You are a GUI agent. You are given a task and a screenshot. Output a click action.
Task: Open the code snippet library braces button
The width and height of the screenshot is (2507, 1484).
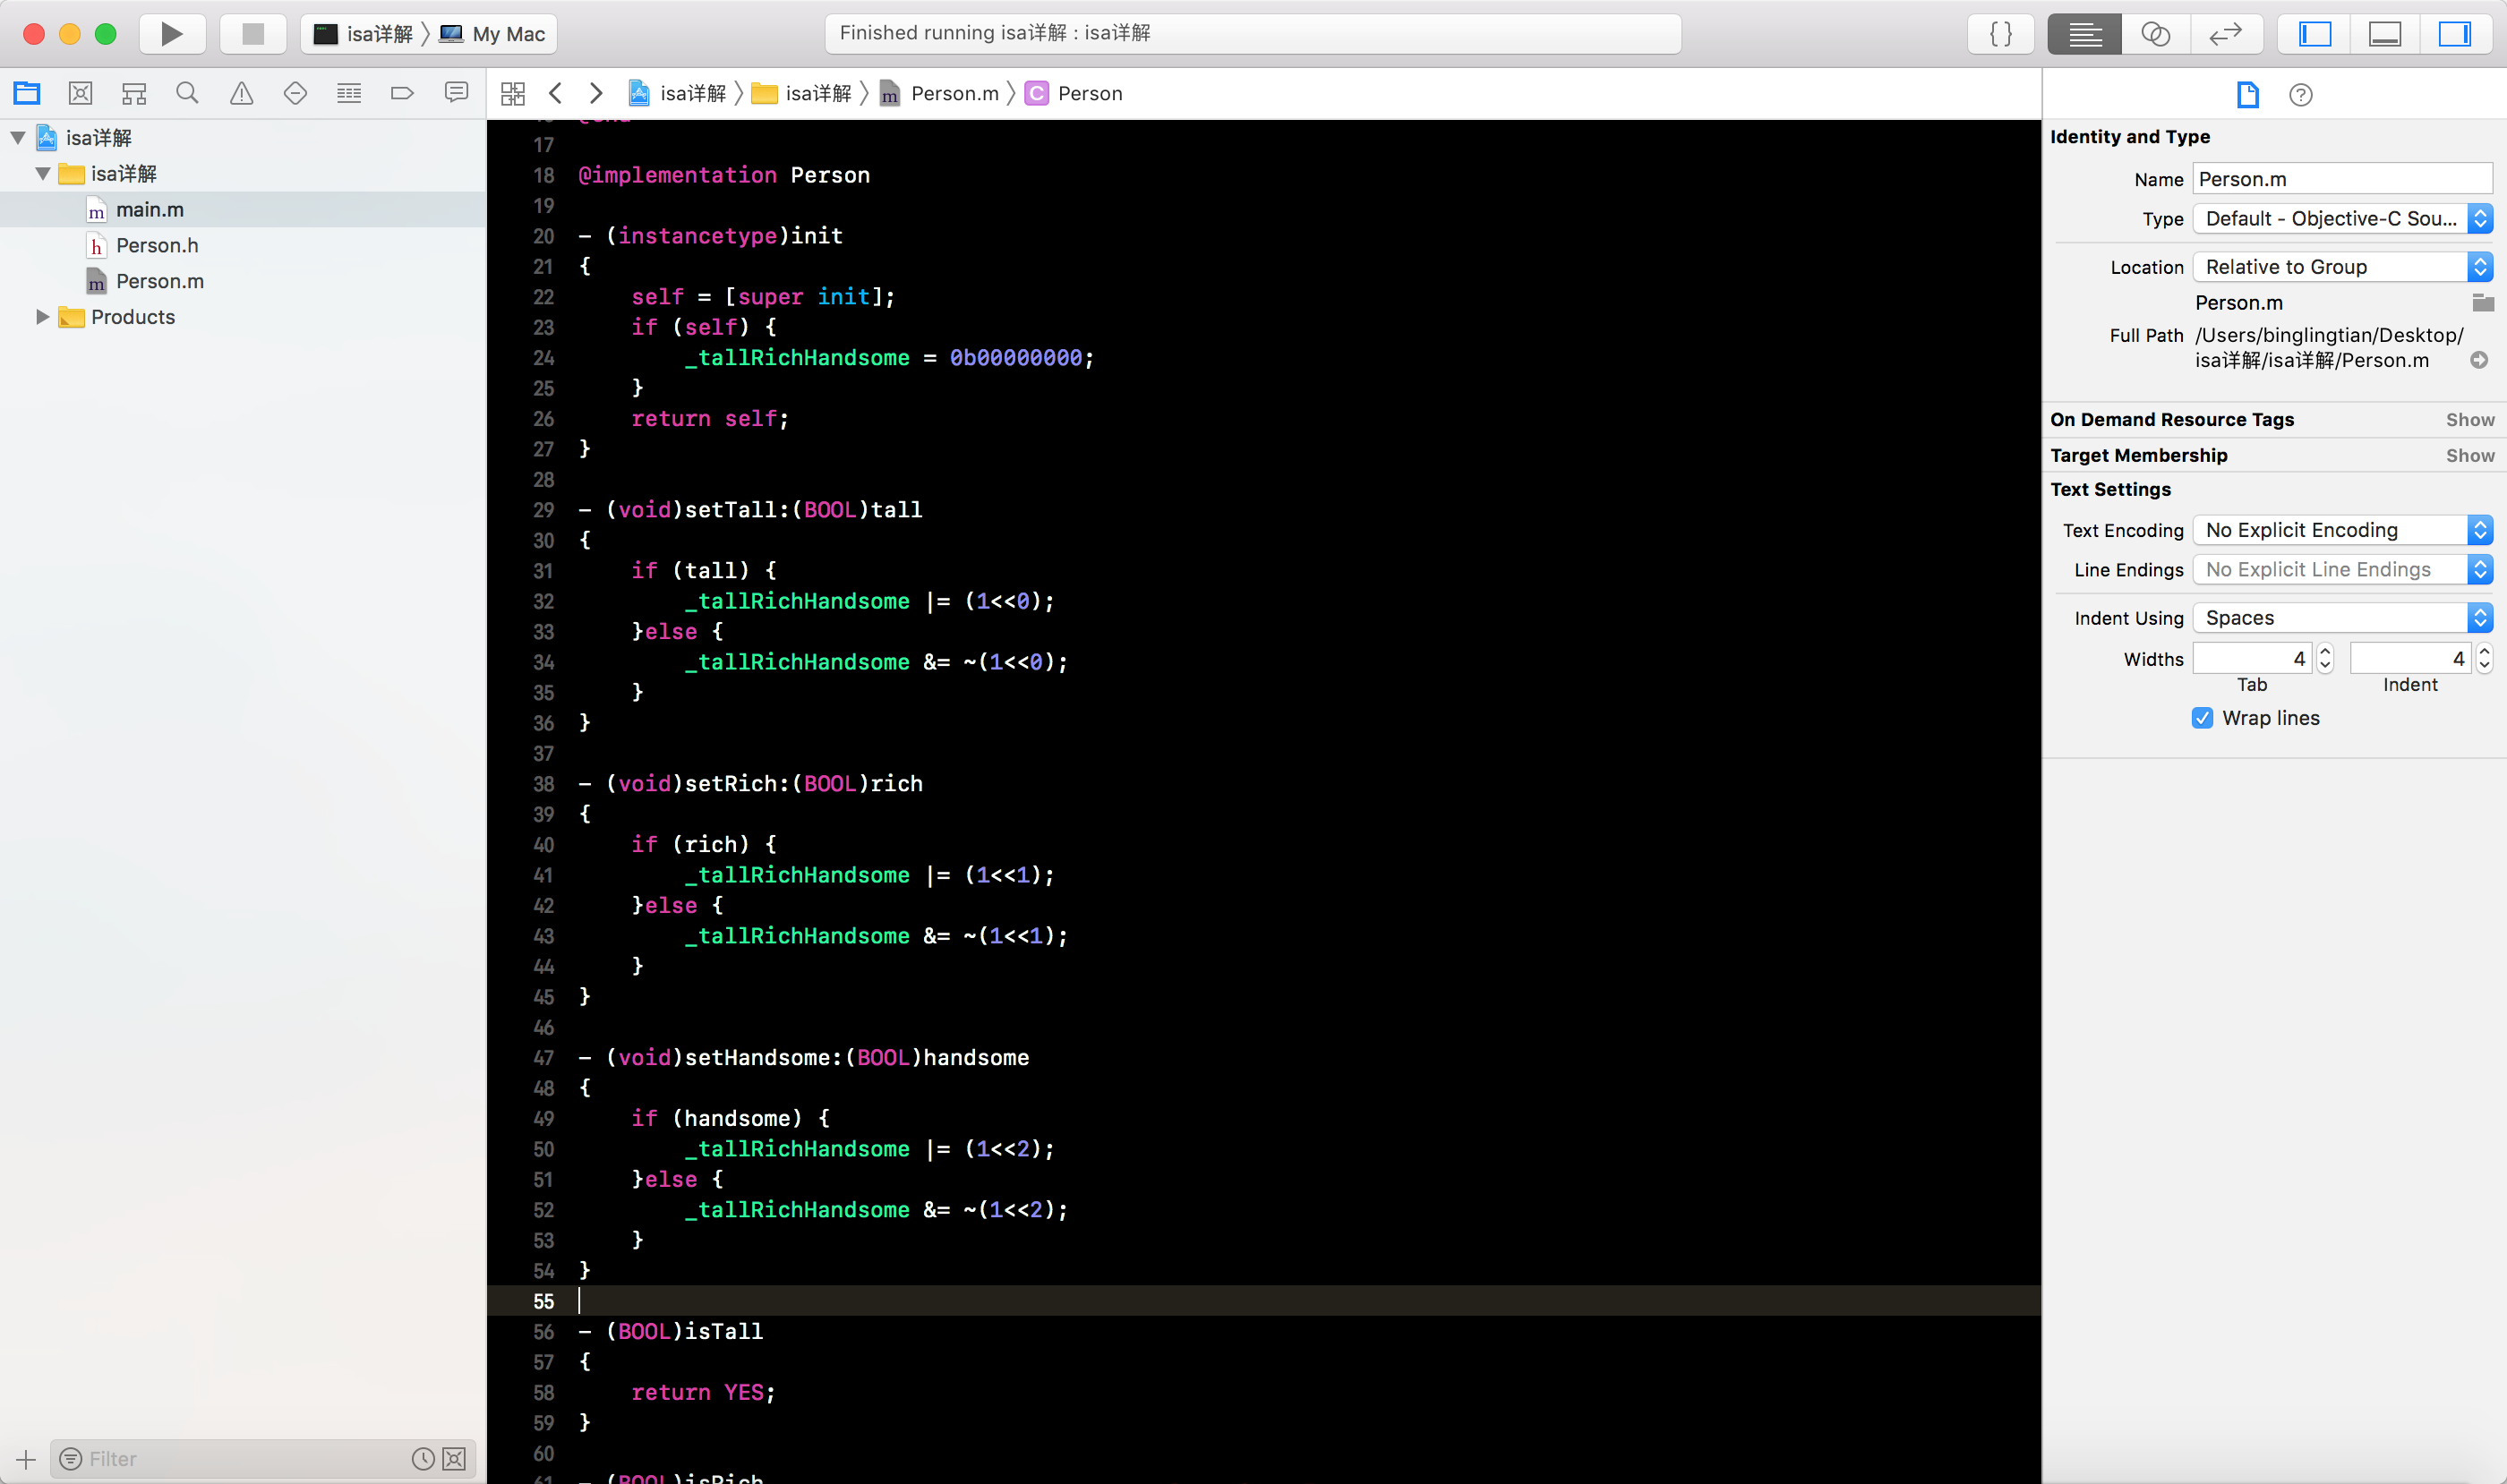click(2001, 34)
